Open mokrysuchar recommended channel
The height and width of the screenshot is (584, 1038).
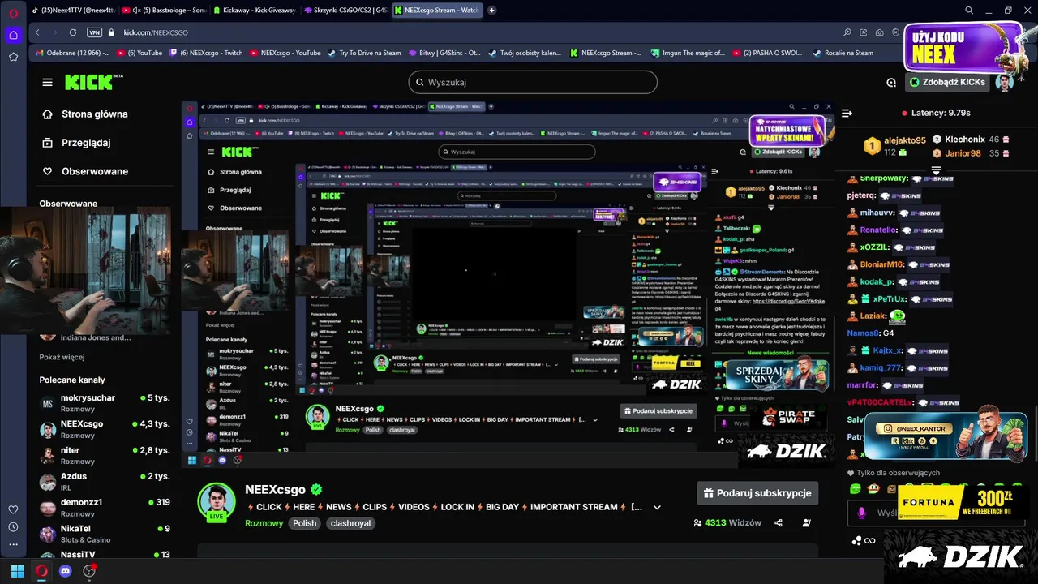pos(105,403)
